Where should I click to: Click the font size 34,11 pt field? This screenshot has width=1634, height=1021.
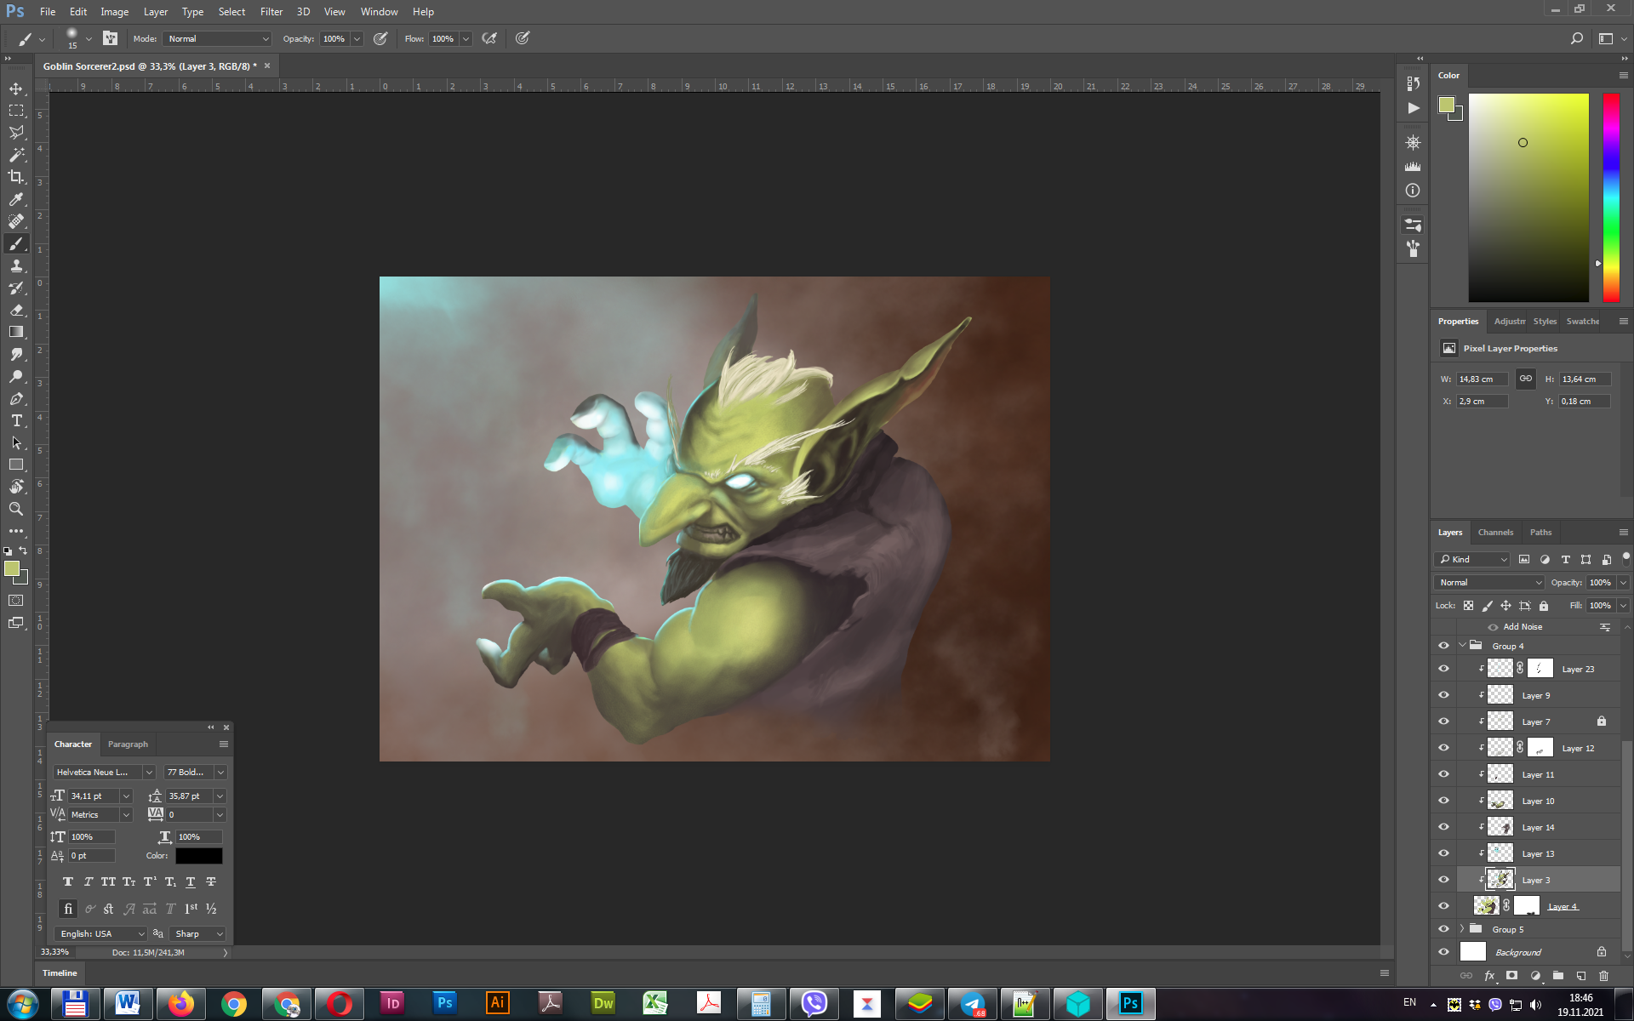pos(93,796)
